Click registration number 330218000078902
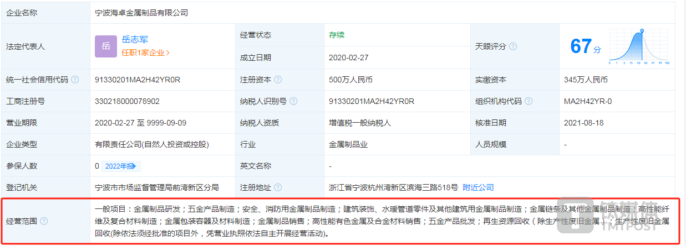This screenshot has width=686, height=246. (x=128, y=101)
